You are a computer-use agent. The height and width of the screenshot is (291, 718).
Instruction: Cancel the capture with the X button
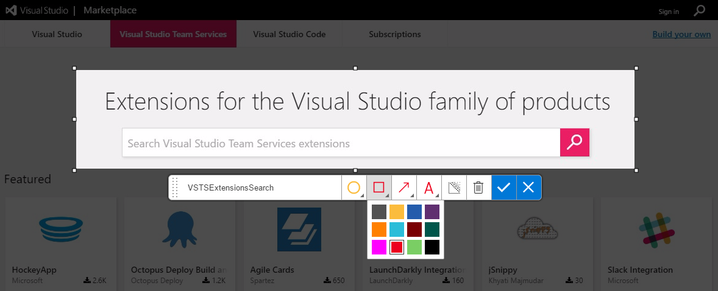529,188
